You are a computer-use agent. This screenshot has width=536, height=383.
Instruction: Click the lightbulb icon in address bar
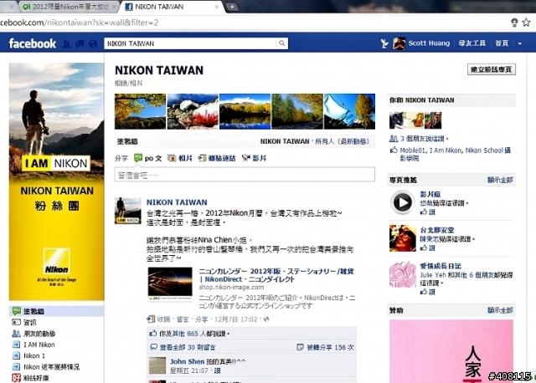(514, 23)
